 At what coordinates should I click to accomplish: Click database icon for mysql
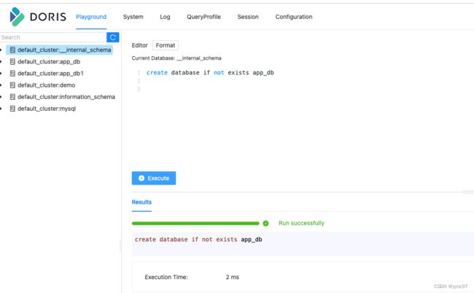(x=12, y=109)
